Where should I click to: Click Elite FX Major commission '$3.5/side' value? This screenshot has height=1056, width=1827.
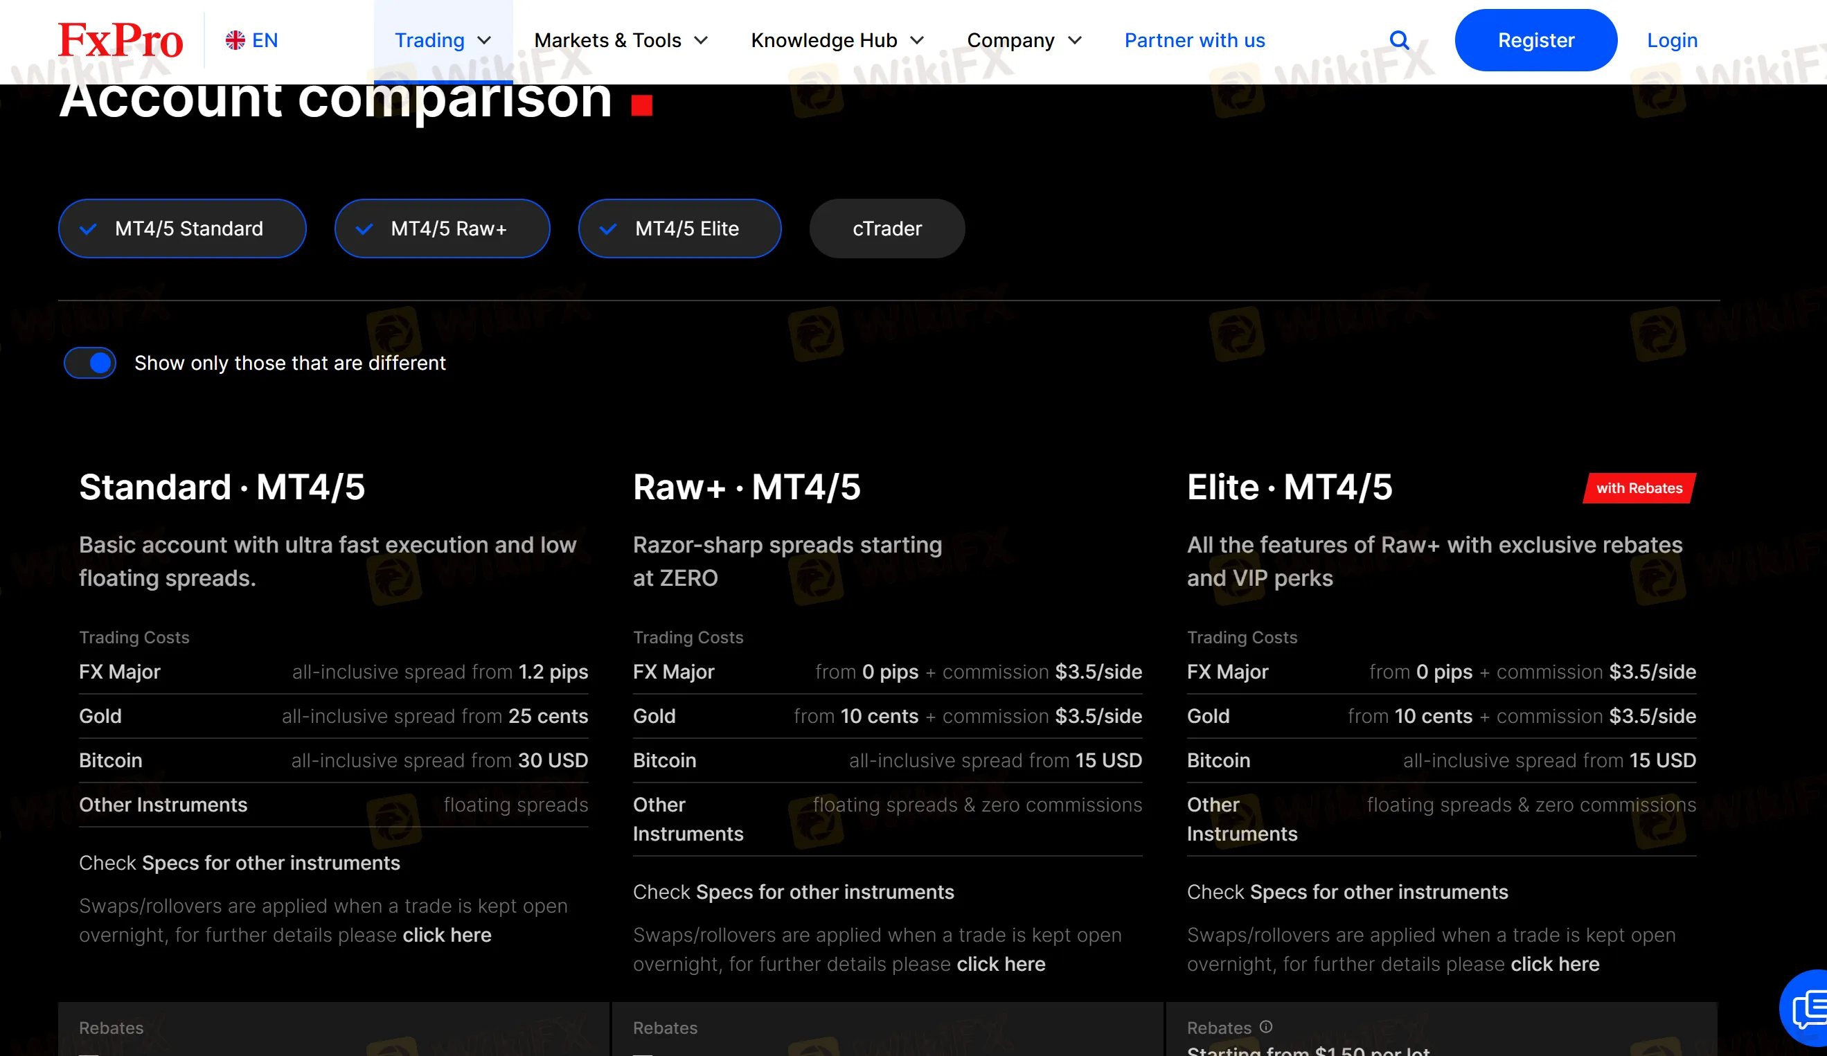tap(1652, 672)
